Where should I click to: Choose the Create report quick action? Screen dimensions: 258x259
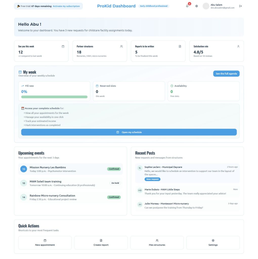point(101,243)
